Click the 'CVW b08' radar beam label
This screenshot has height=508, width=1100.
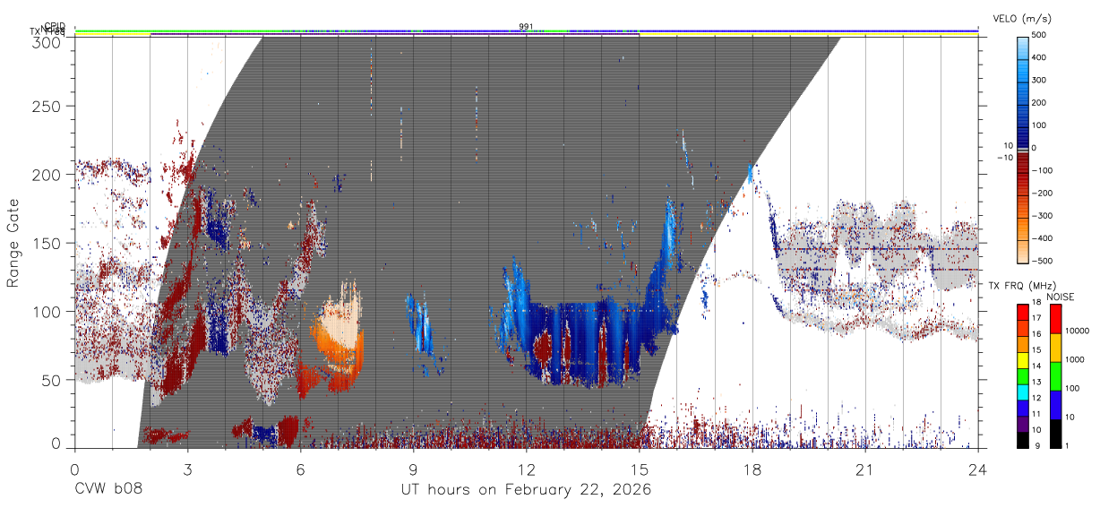[108, 490]
